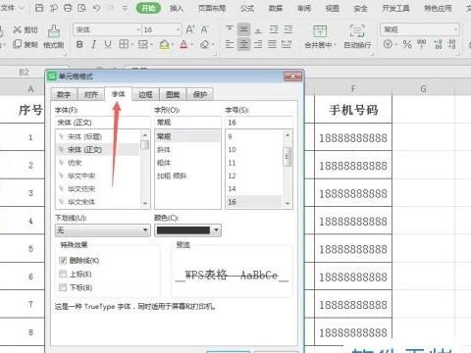Activate the Format Painter (格式刷)

pos(54,36)
